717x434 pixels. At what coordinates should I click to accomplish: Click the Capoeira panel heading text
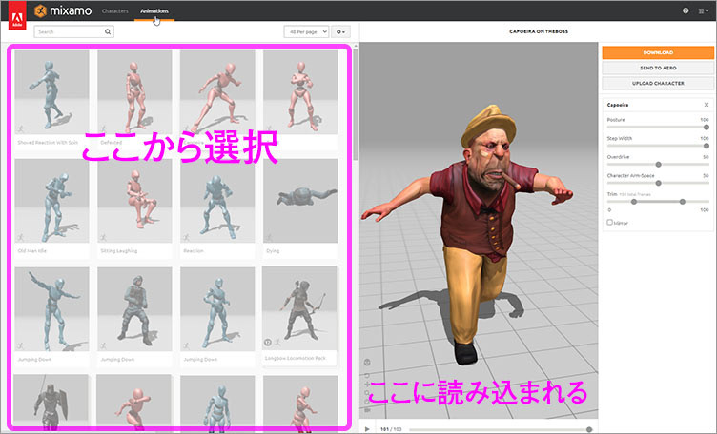tap(617, 105)
